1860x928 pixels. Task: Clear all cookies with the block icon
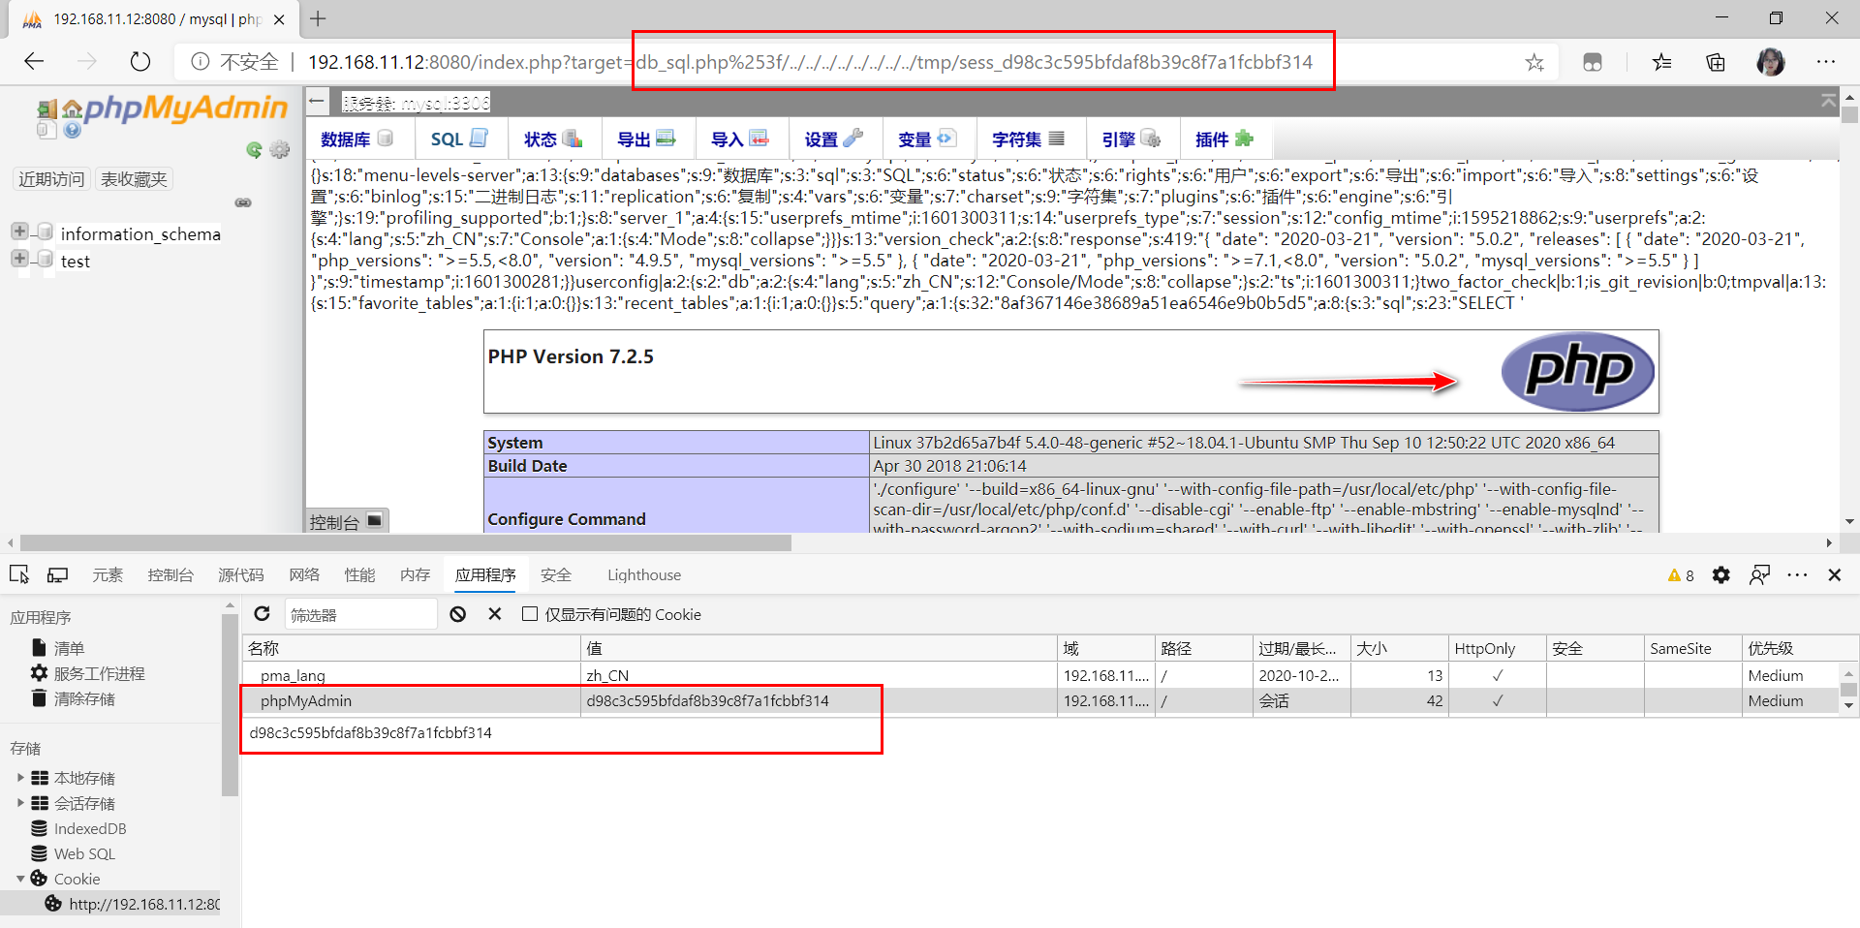(x=458, y=614)
